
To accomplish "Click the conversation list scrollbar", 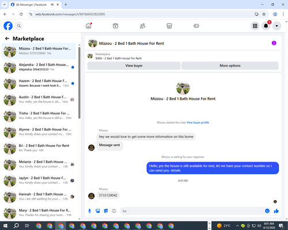I will coord(79,82).
